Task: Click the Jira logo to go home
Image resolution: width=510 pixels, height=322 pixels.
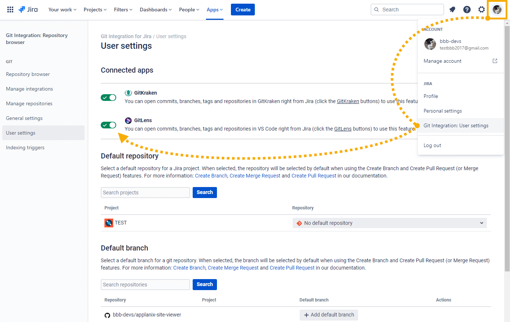Action: pyautogui.click(x=28, y=9)
